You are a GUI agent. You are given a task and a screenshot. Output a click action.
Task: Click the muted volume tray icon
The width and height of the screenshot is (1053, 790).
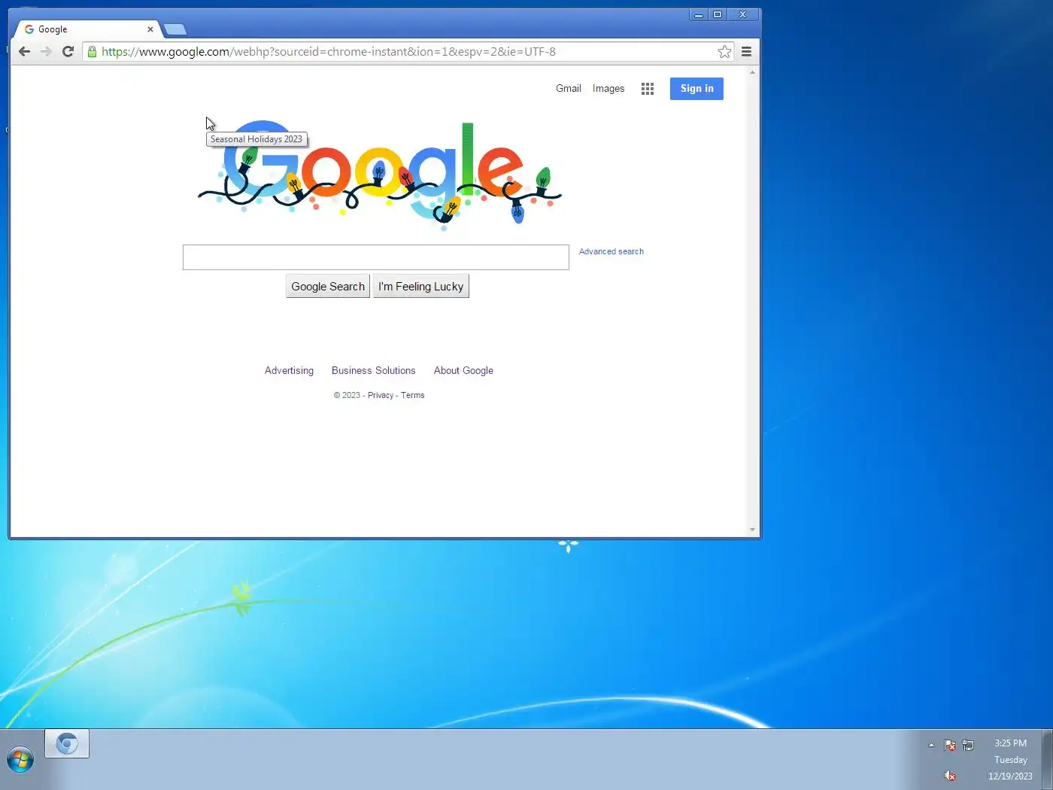[x=950, y=775]
